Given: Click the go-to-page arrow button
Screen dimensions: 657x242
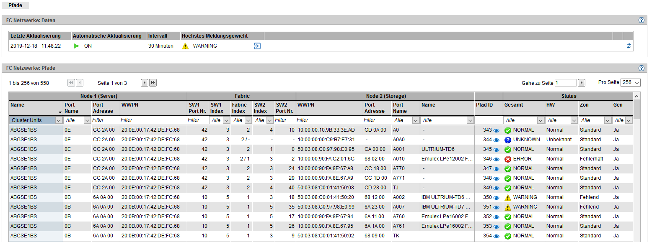Looking at the screenshot, I should [582, 83].
